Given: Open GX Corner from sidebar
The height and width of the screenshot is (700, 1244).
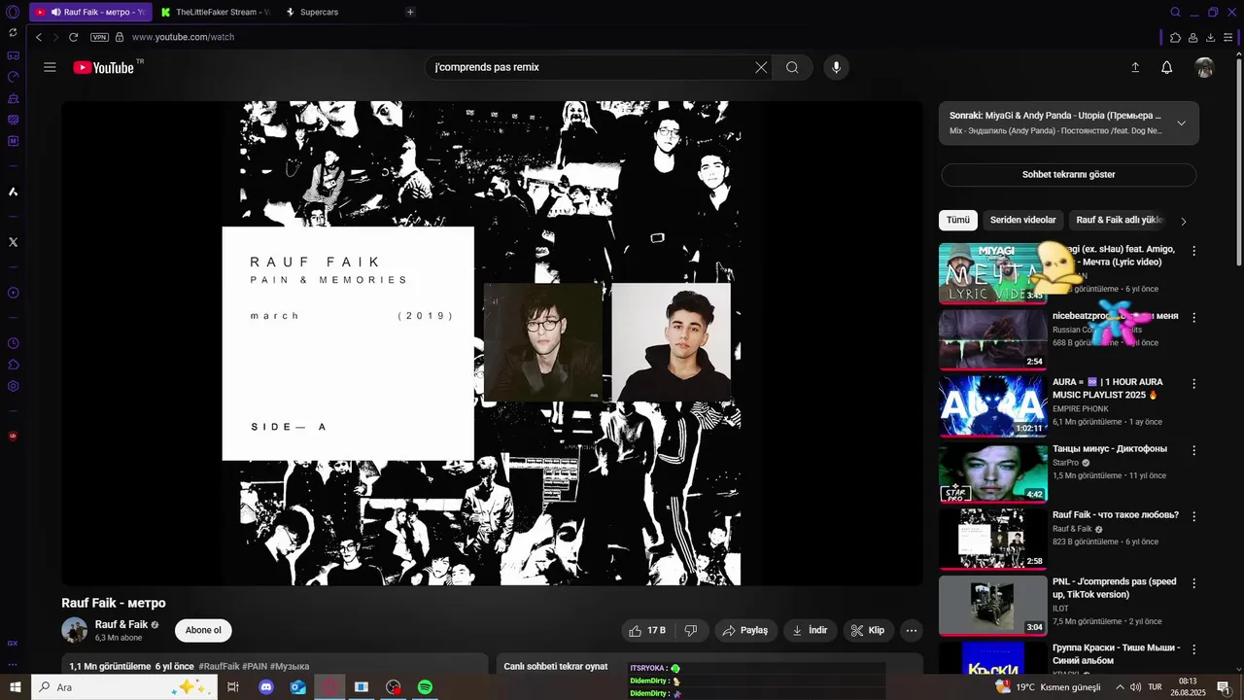Looking at the screenshot, I should 13,56.
